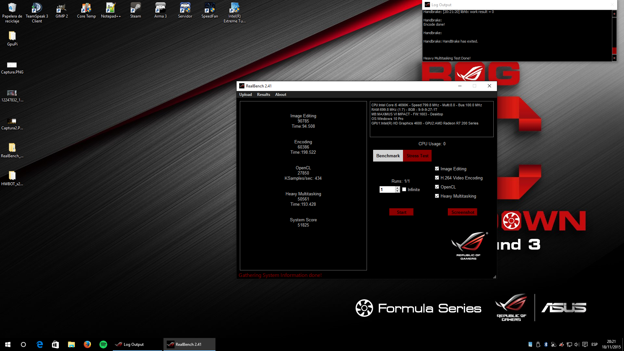
Task: Click the Bluetooth tray icon
Action: click(546, 344)
